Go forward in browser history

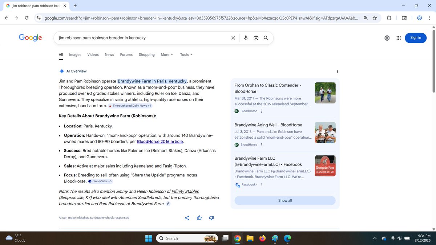point(16,18)
